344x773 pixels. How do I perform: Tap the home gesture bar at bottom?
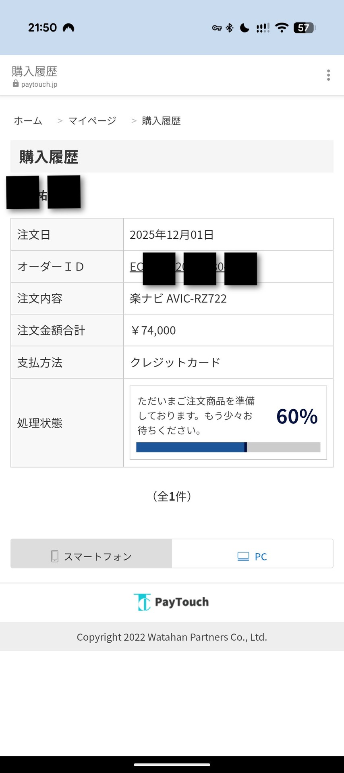click(x=172, y=764)
